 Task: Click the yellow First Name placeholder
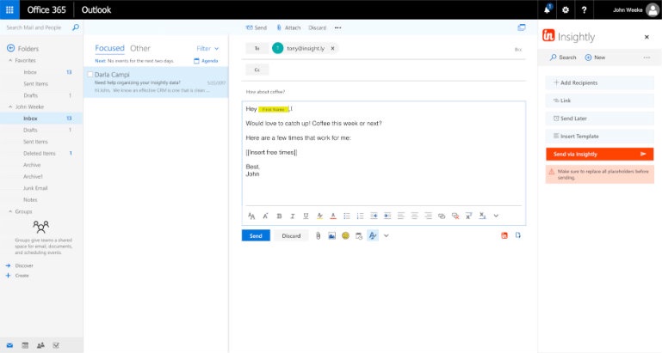click(274, 109)
